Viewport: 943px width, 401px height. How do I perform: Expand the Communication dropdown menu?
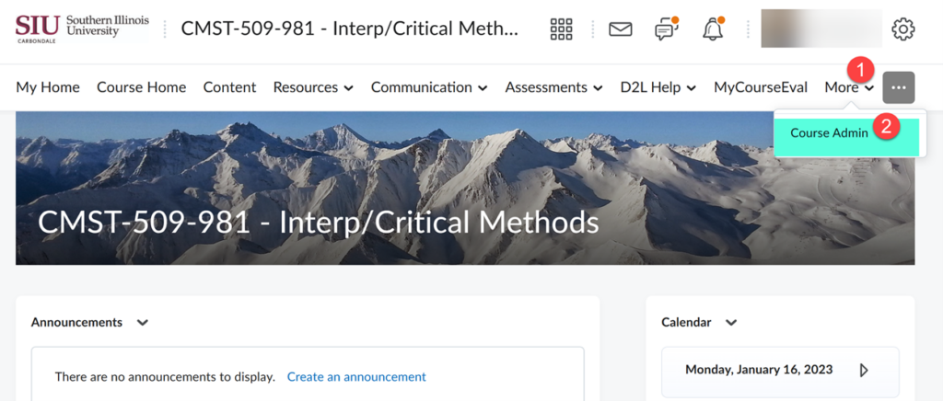coord(429,87)
